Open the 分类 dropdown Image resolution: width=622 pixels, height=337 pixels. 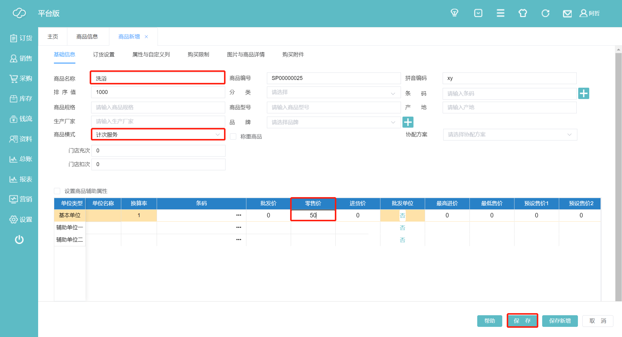point(333,92)
